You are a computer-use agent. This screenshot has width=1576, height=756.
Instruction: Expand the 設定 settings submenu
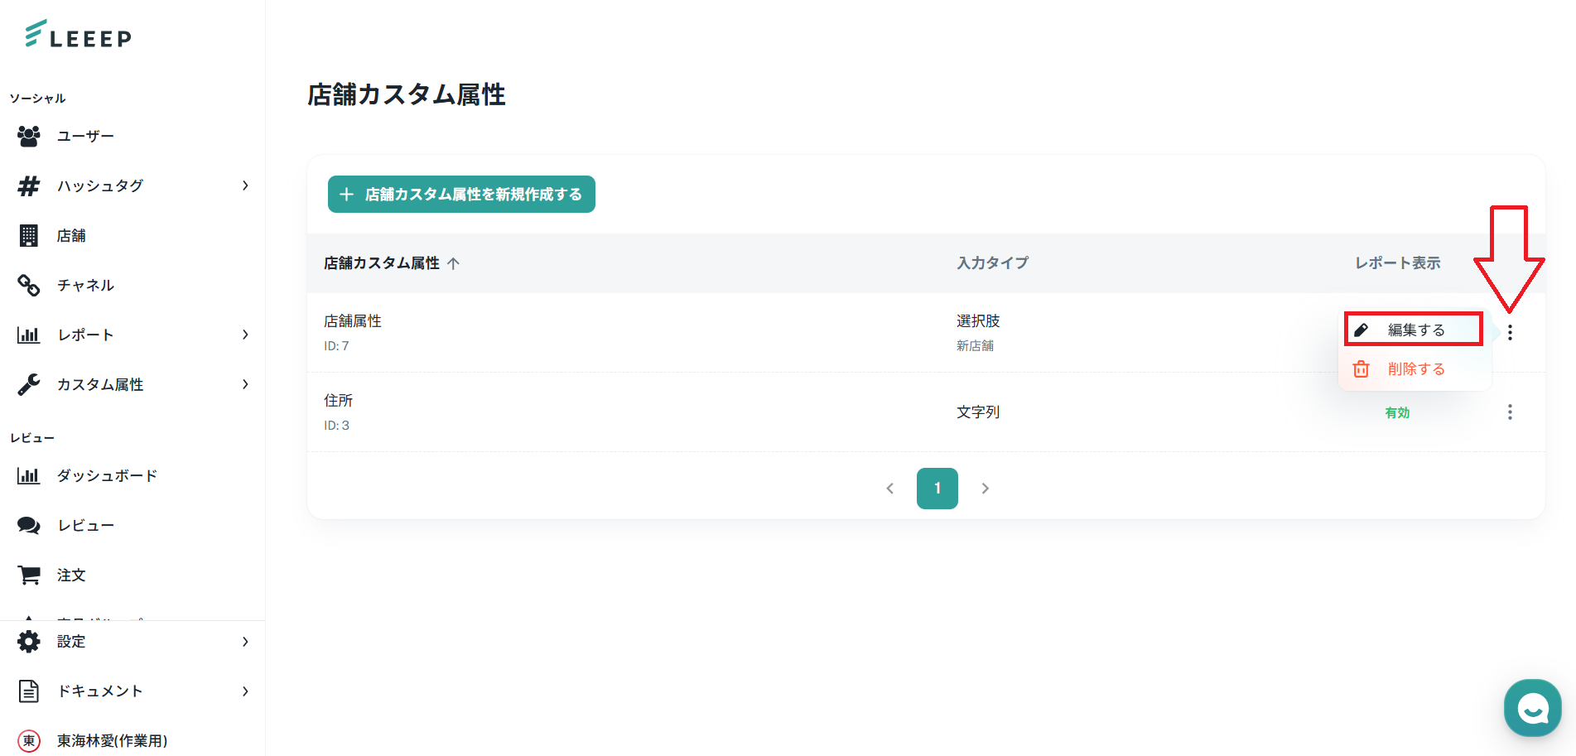[x=245, y=642]
